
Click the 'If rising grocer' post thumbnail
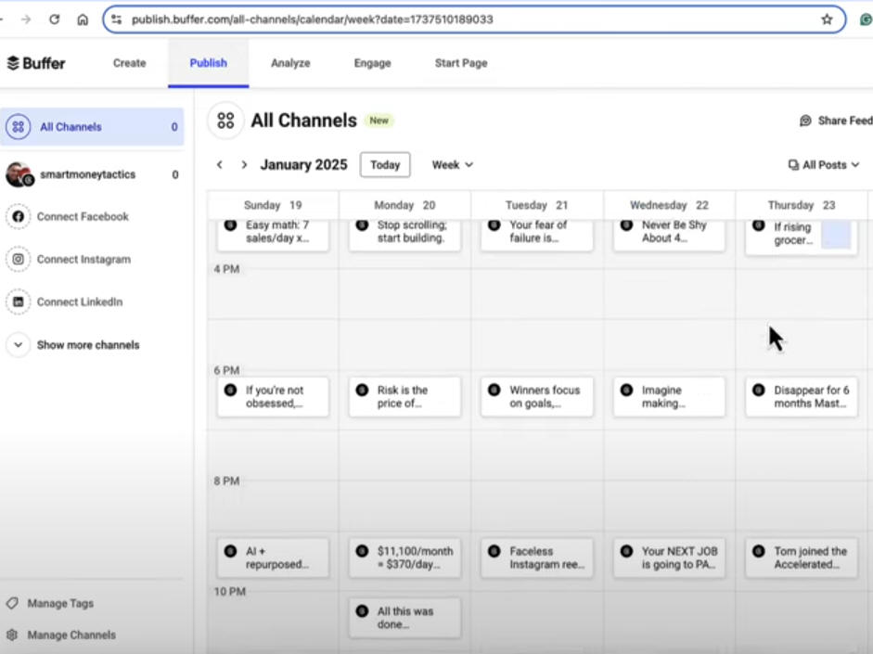[836, 235]
